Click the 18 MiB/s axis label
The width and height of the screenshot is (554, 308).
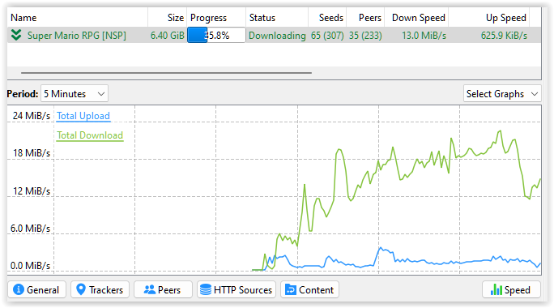click(x=31, y=153)
